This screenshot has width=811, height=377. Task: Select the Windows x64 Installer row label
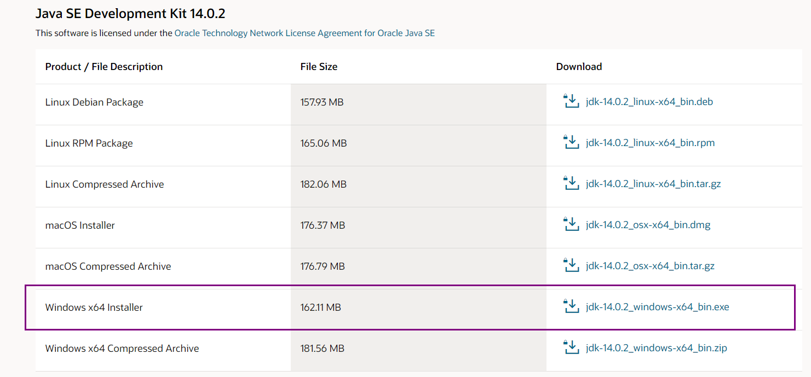coord(94,308)
